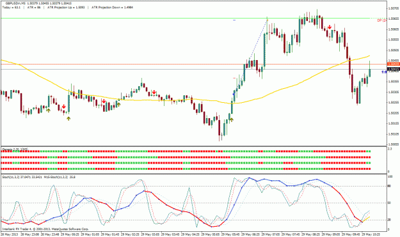
Task: Select the yellow moving average curve
Action: 185,100
